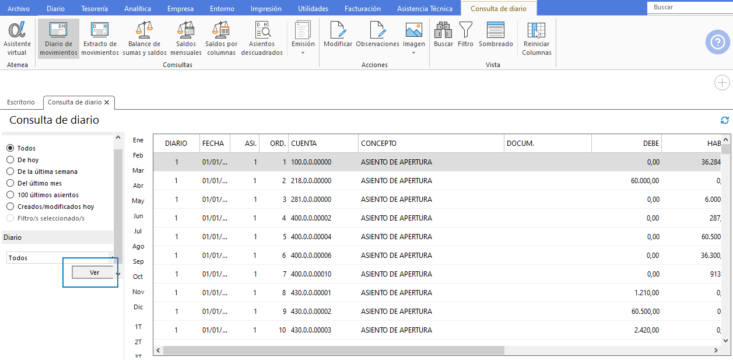The image size is (733, 360).
Task: Close the Consulta de diario tab
Action: point(107,102)
